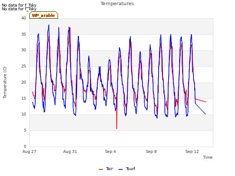Screen dimensions: 235x176
Task: Click the 0 y-axis tick label
Action: click(x=25, y=146)
